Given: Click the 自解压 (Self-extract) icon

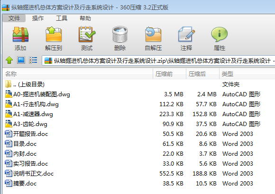Looking at the screenshot, I should pyautogui.click(x=153, y=34).
